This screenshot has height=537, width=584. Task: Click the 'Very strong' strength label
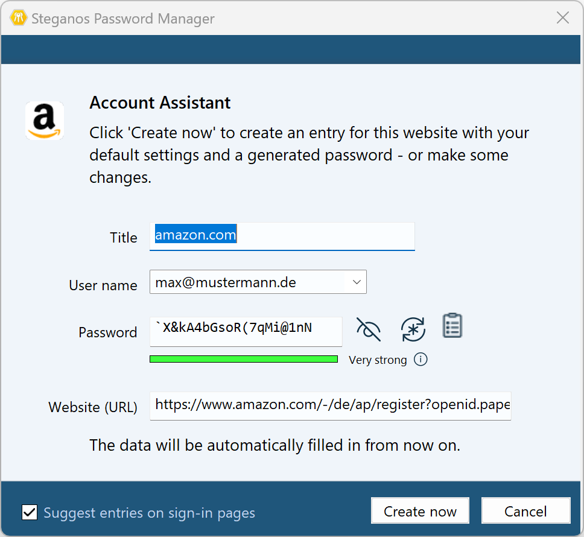pos(378,360)
